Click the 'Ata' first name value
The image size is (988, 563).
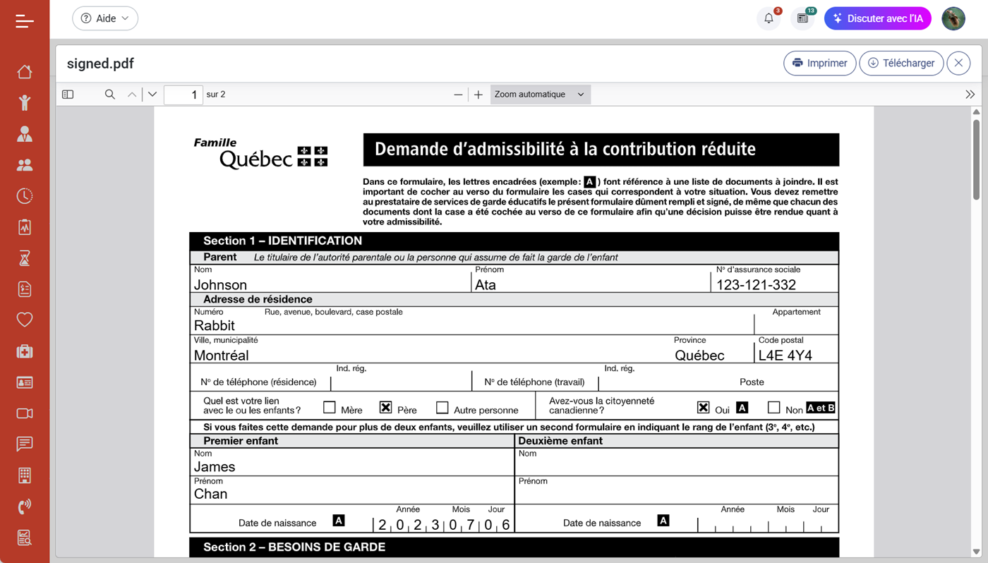(486, 285)
